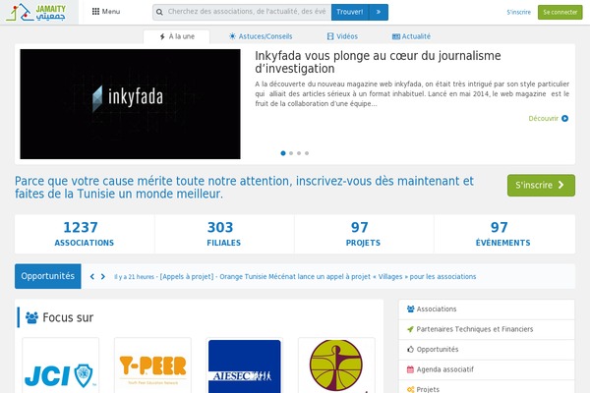This screenshot has width=590, height=393.
Task: Open the inkyfada featured image
Action: 130,104
